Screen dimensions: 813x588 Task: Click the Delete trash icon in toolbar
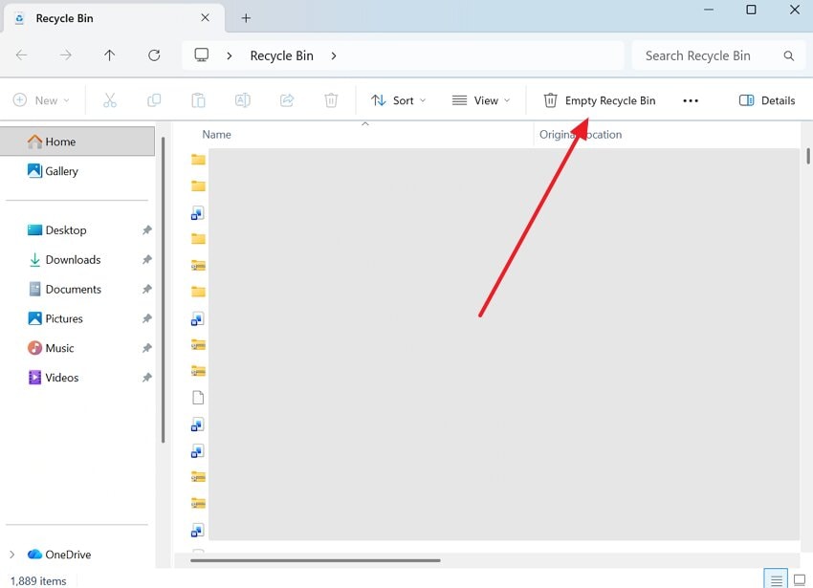331,100
